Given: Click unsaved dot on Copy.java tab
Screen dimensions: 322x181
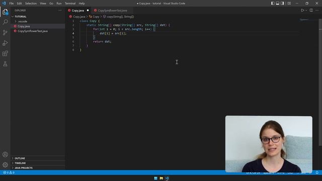Looking at the screenshot, I should click(88, 11).
